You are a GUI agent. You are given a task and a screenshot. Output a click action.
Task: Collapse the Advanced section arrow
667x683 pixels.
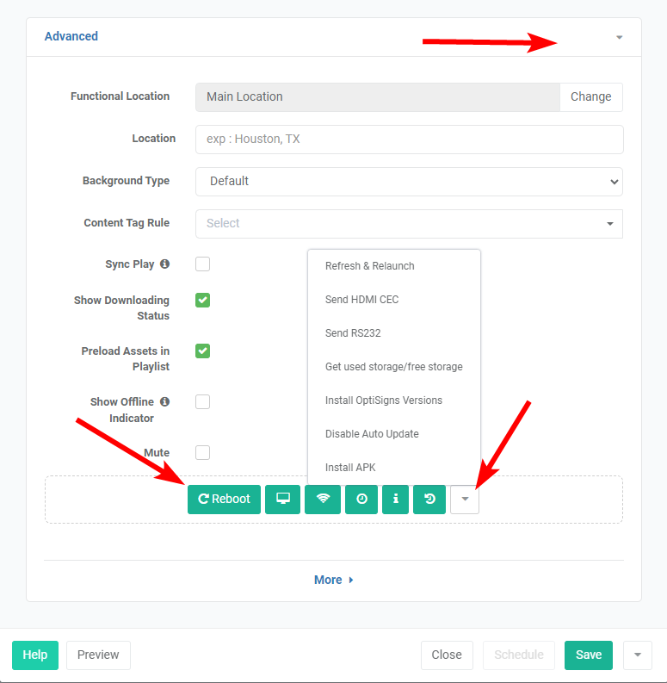tap(619, 37)
